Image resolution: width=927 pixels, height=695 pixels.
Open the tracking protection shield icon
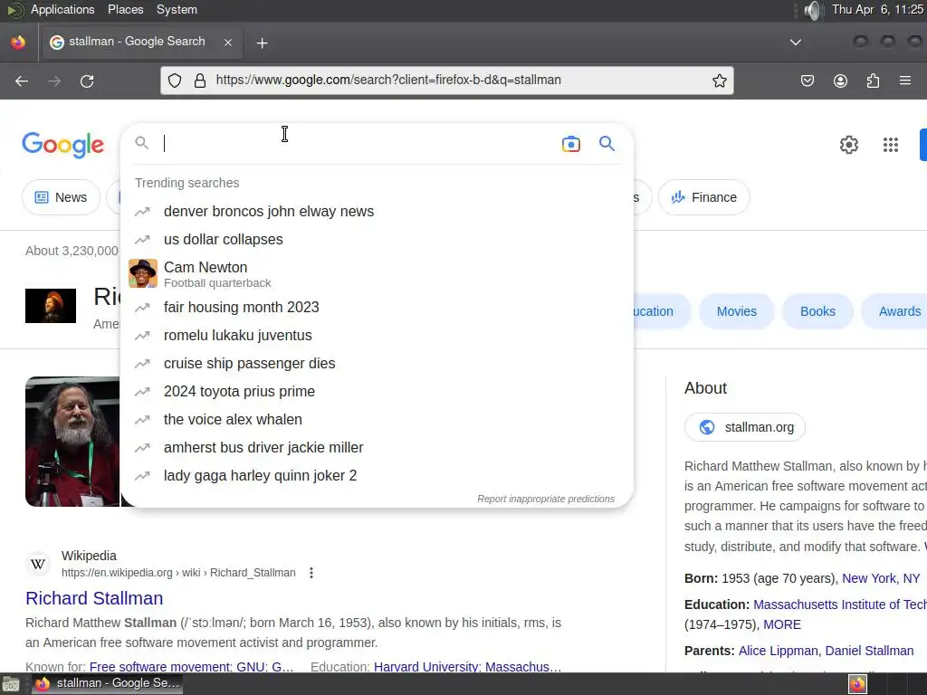[x=175, y=81]
